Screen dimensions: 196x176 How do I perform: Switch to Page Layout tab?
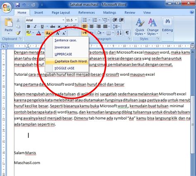pos(61,13)
